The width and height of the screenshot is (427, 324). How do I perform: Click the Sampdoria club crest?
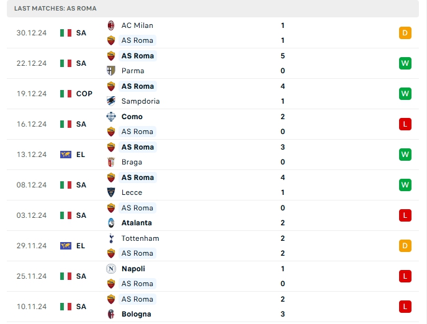click(111, 101)
